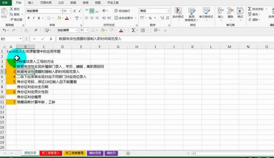The image size is (274, 158).
Task: Increase indent icon
Action: coord(109,18)
